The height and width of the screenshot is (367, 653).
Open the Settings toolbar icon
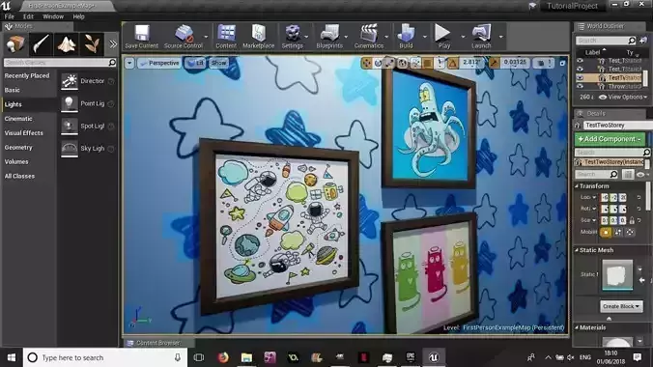point(293,37)
